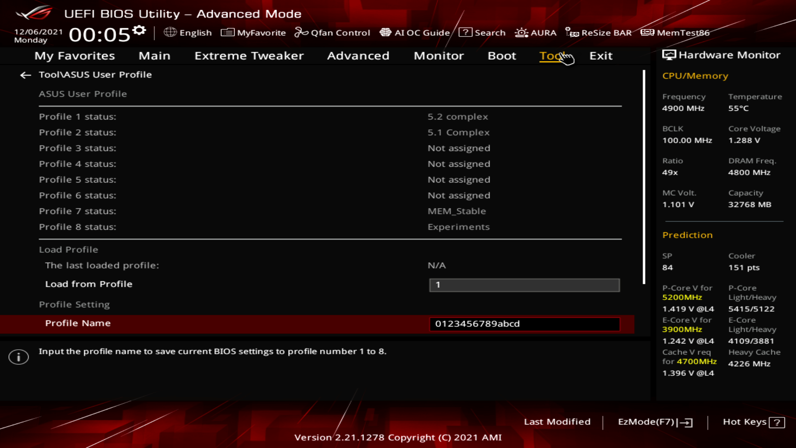The image size is (796, 448).
Task: Click the globe English language icon
Action: click(x=170, y=32)
